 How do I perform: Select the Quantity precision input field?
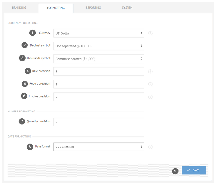pos(98,122)
